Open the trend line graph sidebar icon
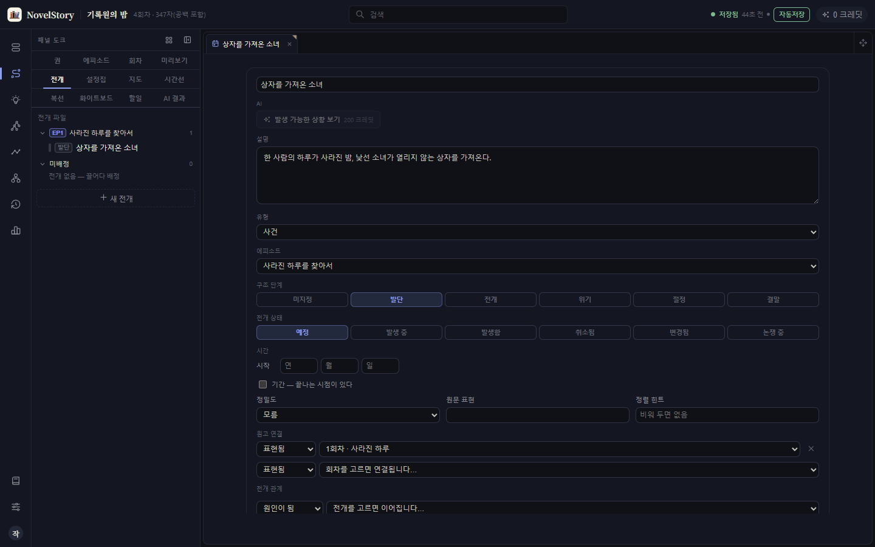Image resolution: width=875 pixels, height=547 pixels. click(x=16, y=152)
